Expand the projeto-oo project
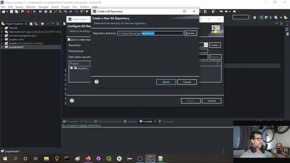Viewport: 290px width, 163px height. 2,43
